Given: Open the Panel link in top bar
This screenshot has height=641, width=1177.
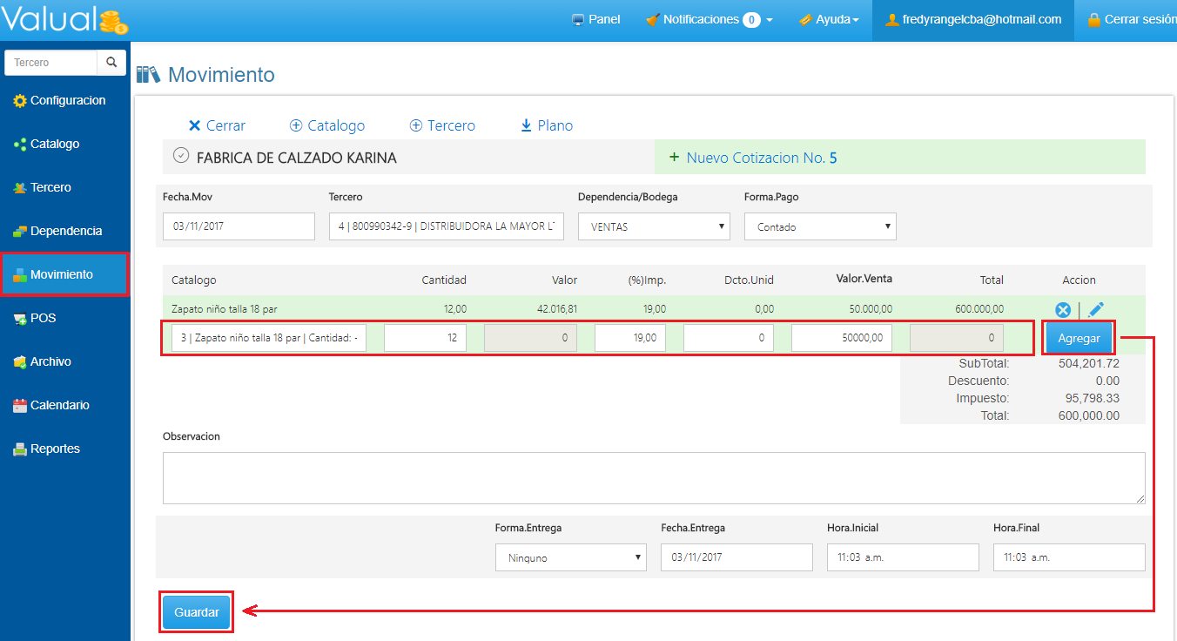Looking at the screenshot, I should coord(596,19).
